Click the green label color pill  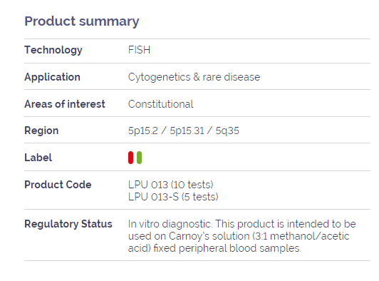(x=139, y=158)
